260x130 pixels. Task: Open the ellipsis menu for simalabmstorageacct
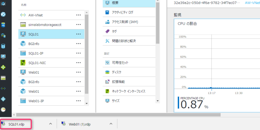78,25
